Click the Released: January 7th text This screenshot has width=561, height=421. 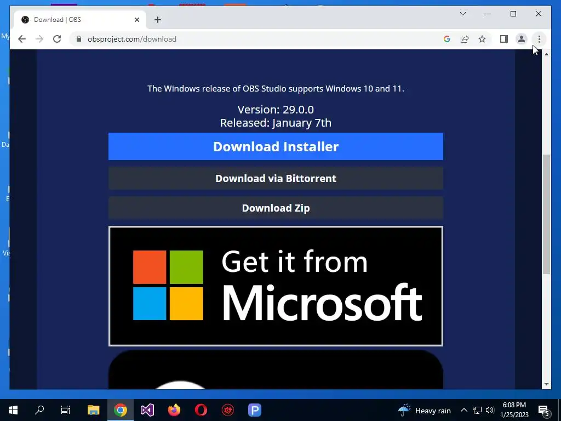pyautogui.click(x=276, y=123)
